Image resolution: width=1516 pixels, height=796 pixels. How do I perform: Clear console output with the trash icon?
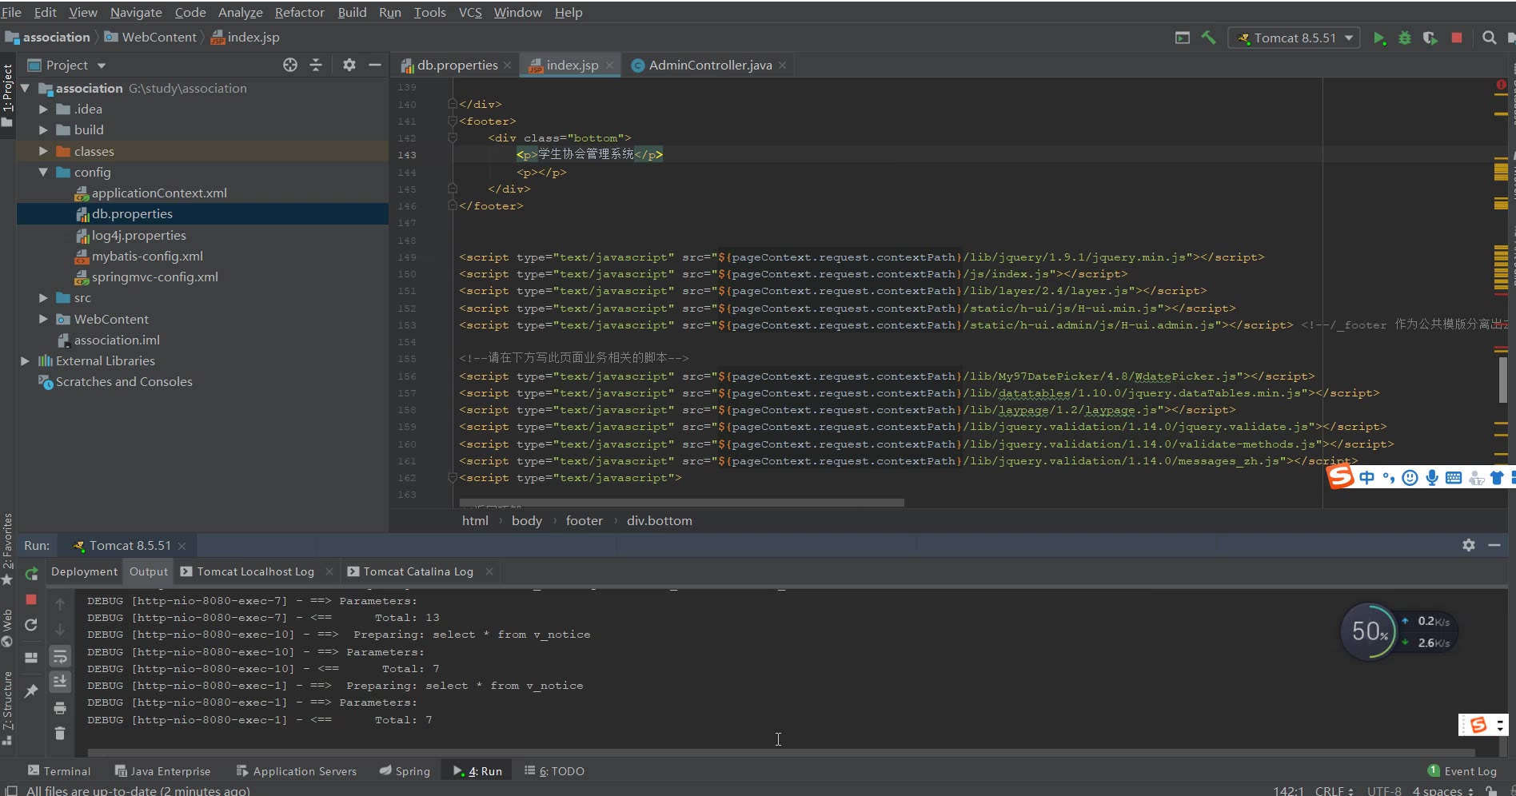point(60,733)
